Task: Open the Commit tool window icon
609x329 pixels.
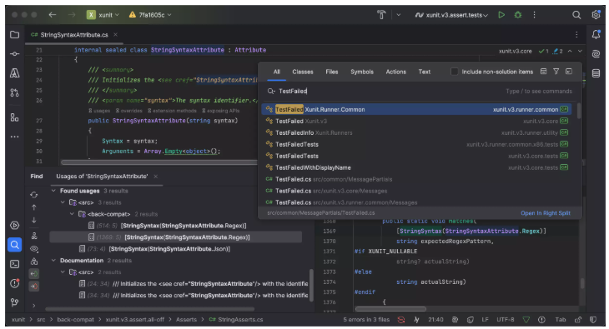Action: 14,53
